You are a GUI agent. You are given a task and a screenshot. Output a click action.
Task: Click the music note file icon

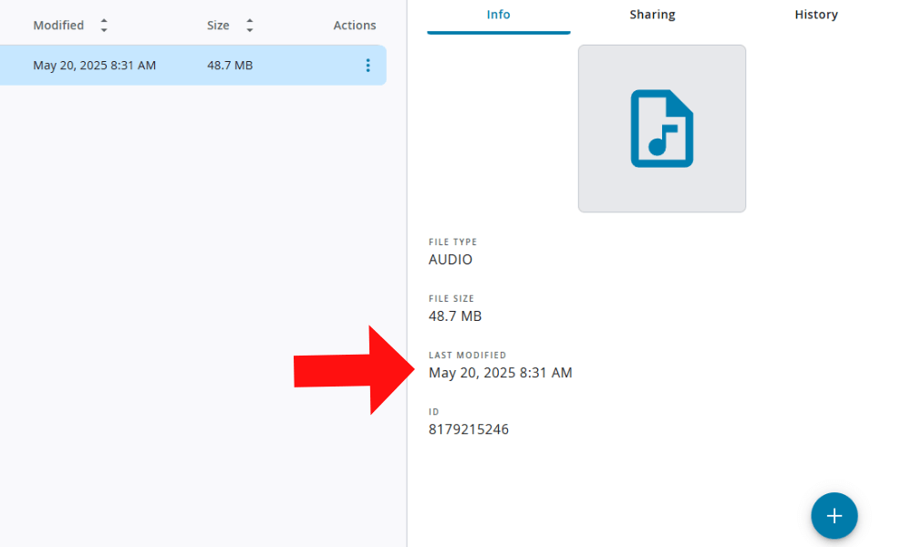click(x=662, y=129)
